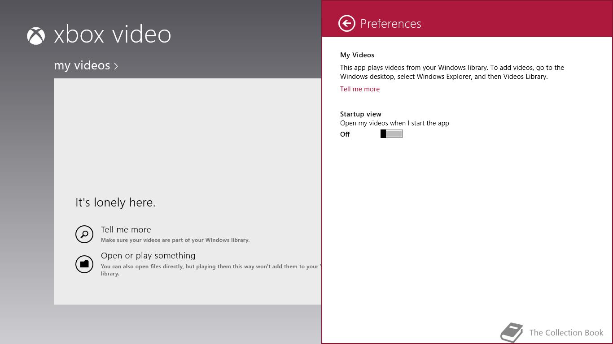Click 'Open my videos when I start the app' text

pos(394,123)
